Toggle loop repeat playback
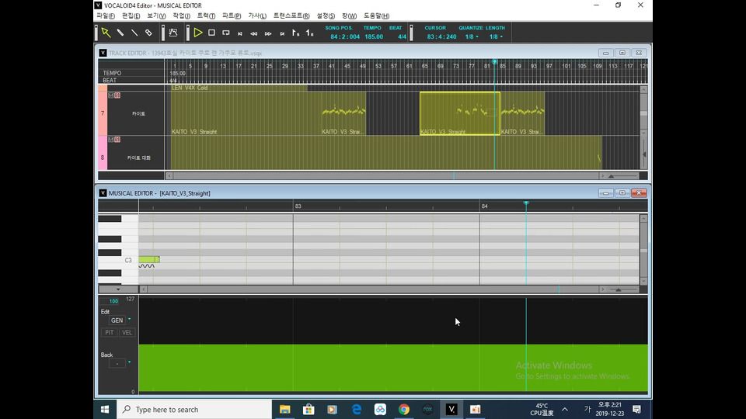746x419 pixels. tap(226, 33)
